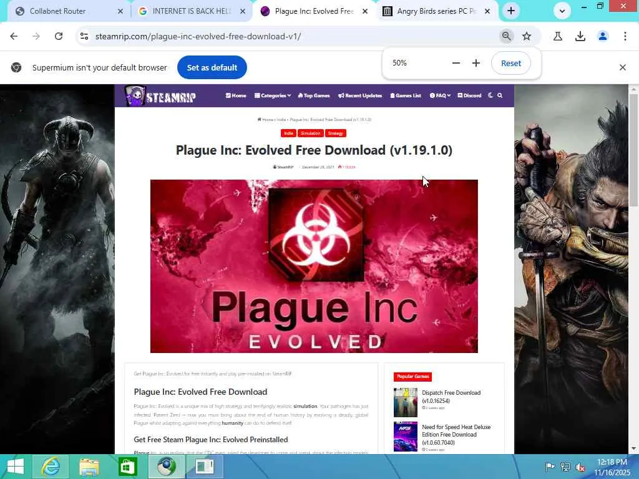Image resolution: width=639 pixels, height=479 pixels.
Task: Open the Games List menu item
Action: point(406,95)
